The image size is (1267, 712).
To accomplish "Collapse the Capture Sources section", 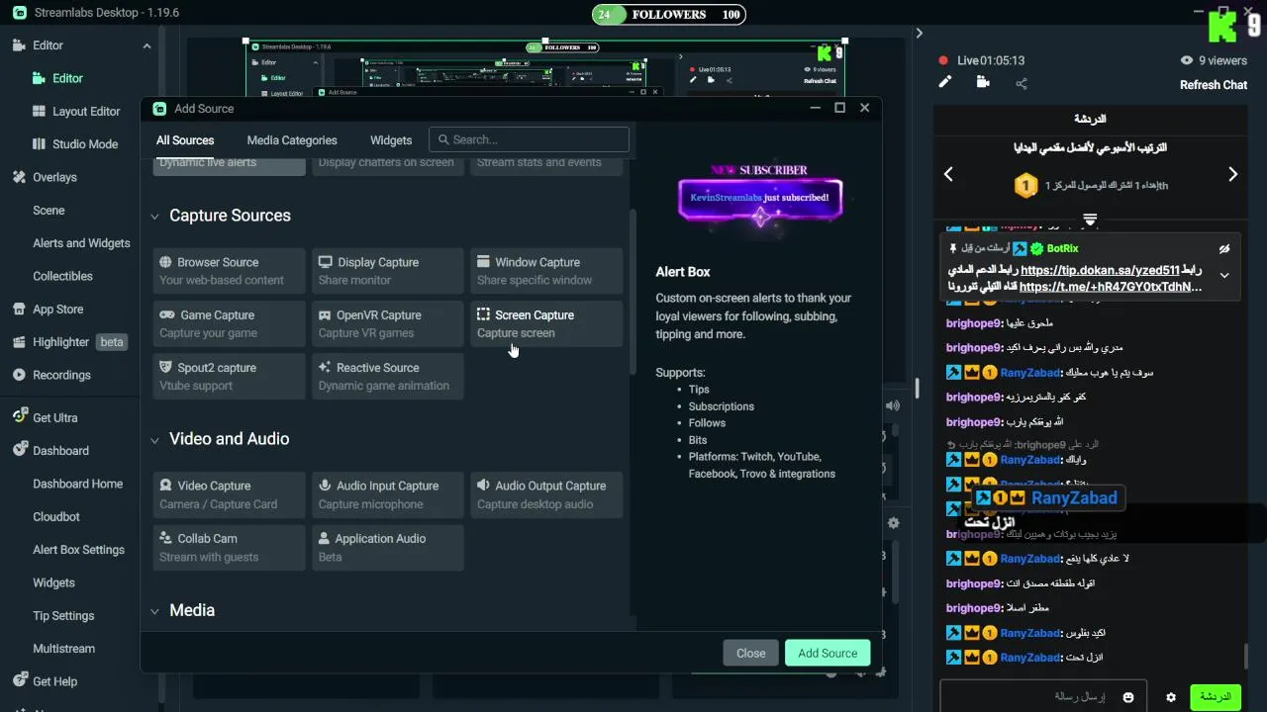I will click(x=154, y=217).
